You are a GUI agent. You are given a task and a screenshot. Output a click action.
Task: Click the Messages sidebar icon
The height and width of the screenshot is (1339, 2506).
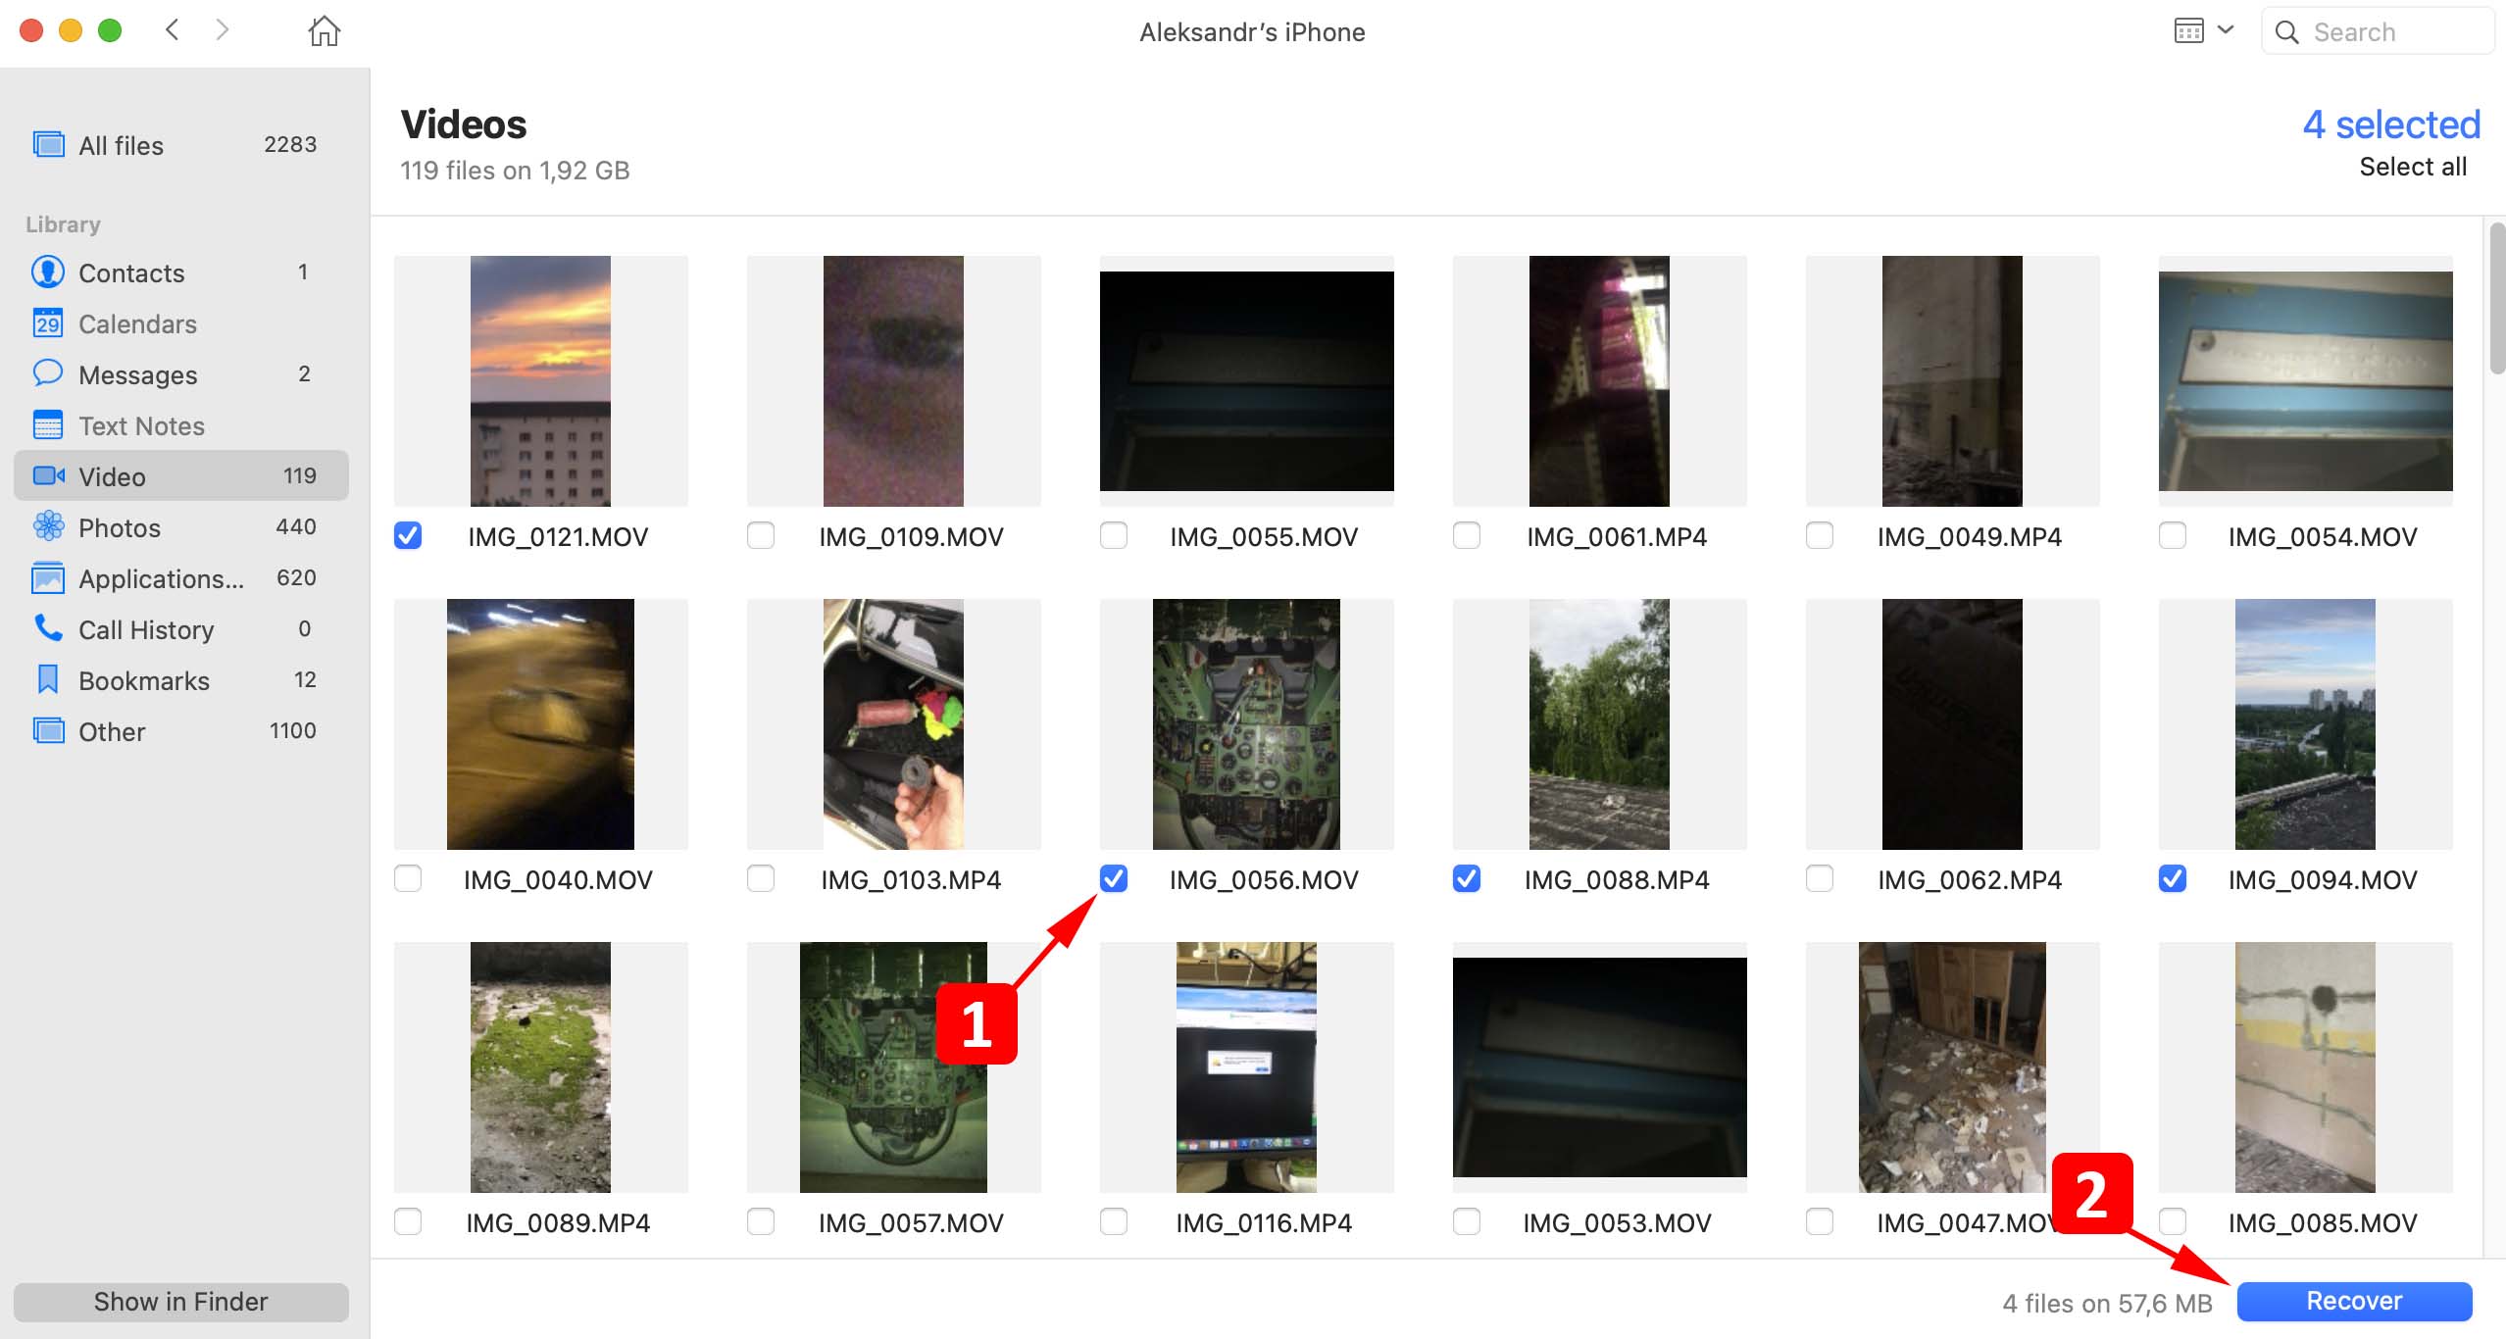(46, 374)
